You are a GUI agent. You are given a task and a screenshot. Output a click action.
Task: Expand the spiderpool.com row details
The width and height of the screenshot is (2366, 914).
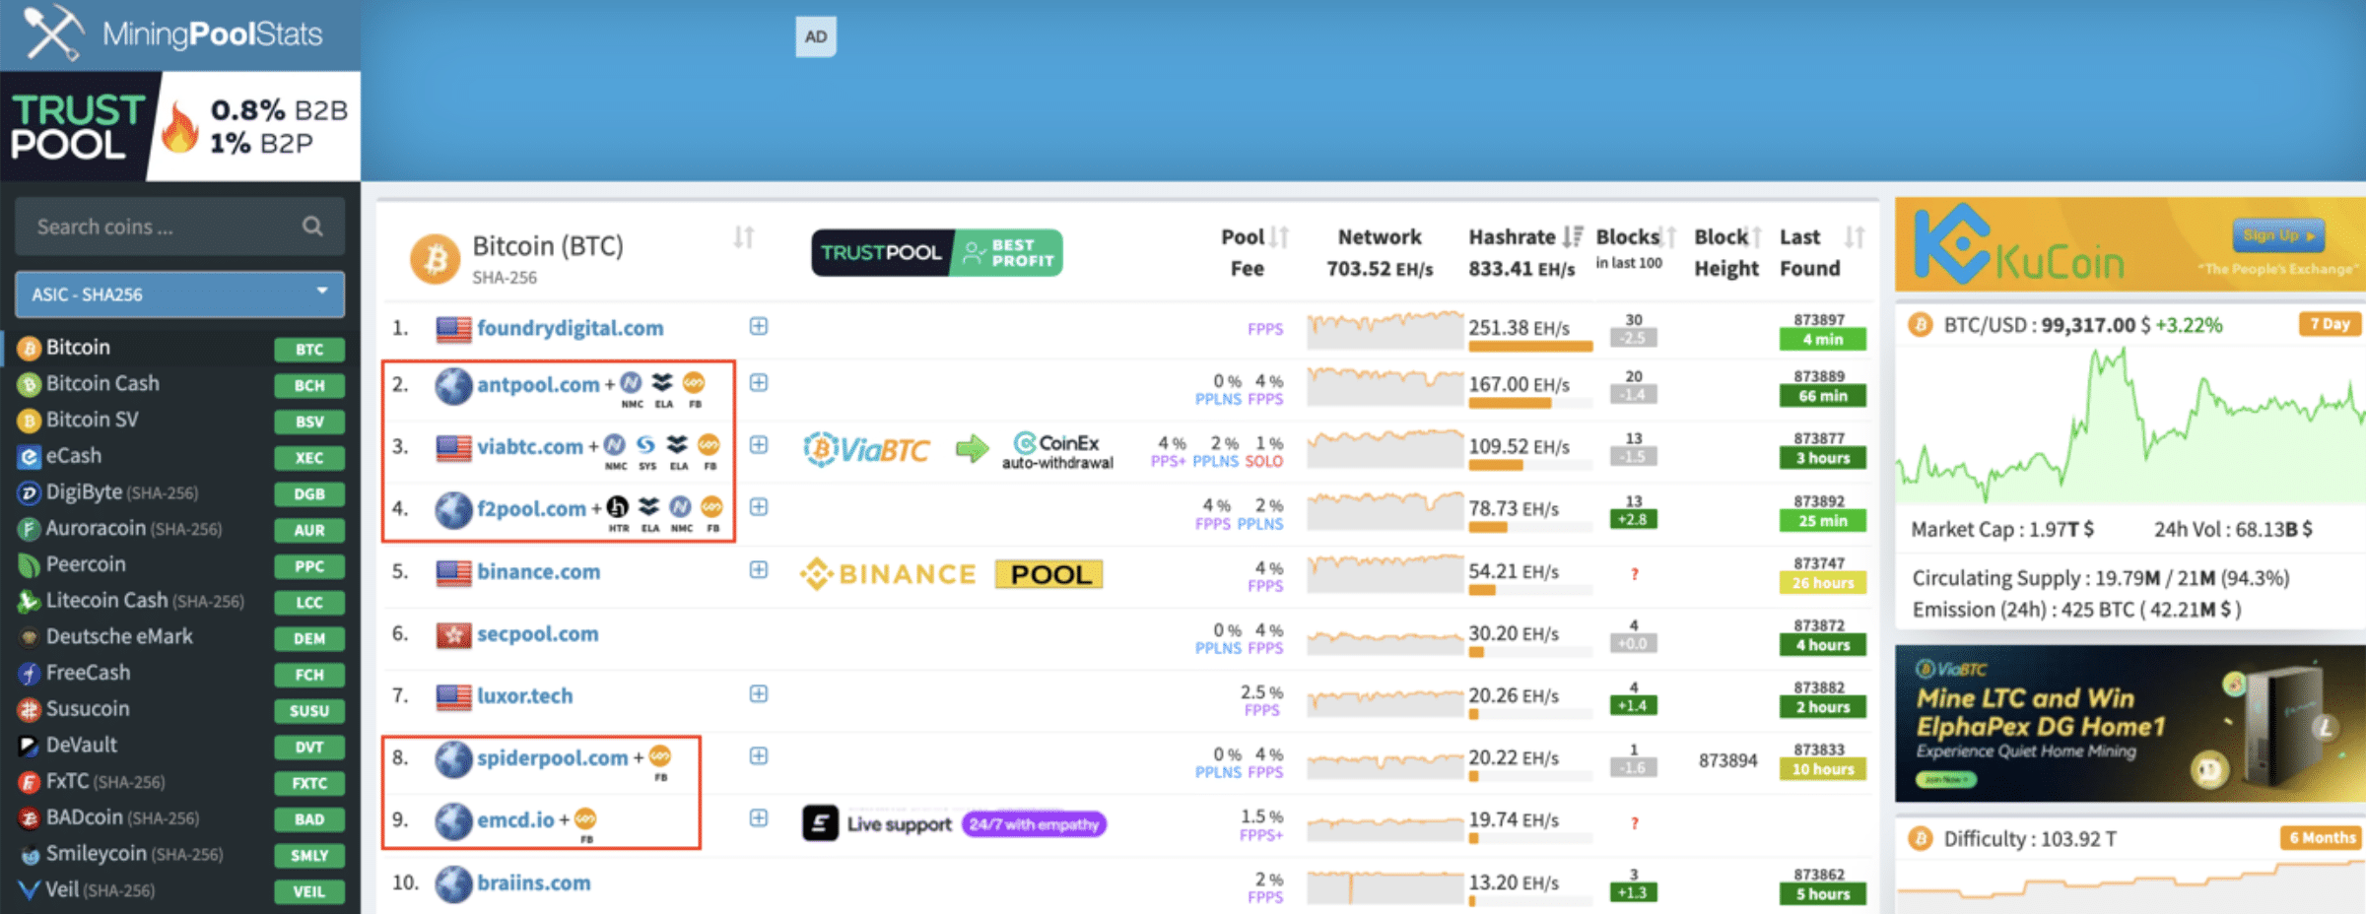click(x=758, y=755)
